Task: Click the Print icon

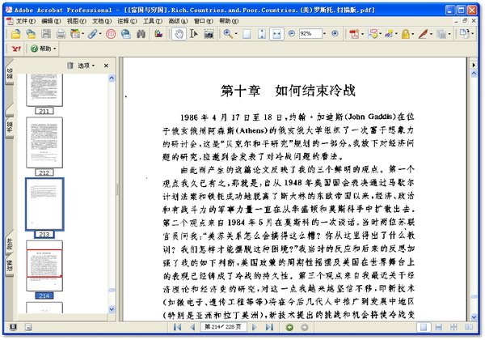Action: [60, 34]
